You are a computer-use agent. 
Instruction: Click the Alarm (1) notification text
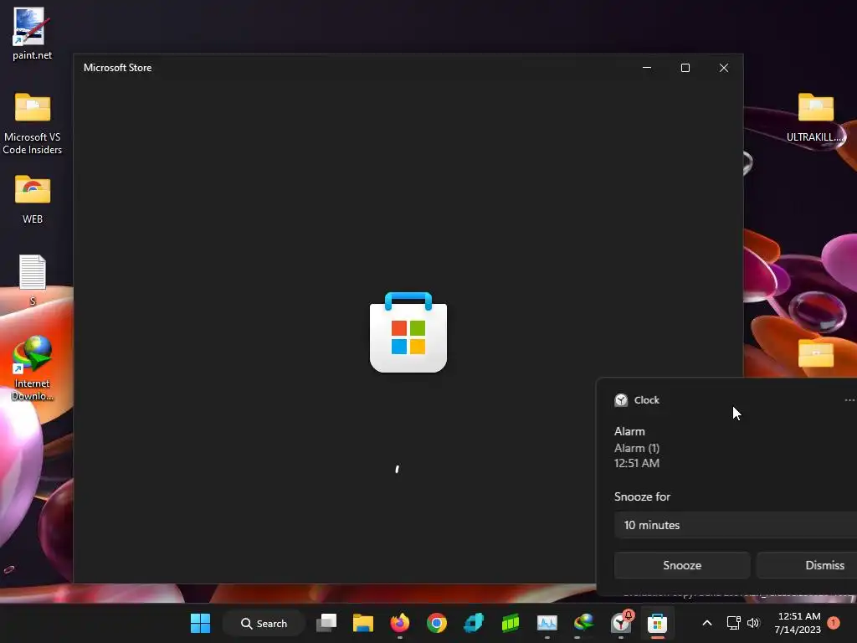tap(637, 449)
